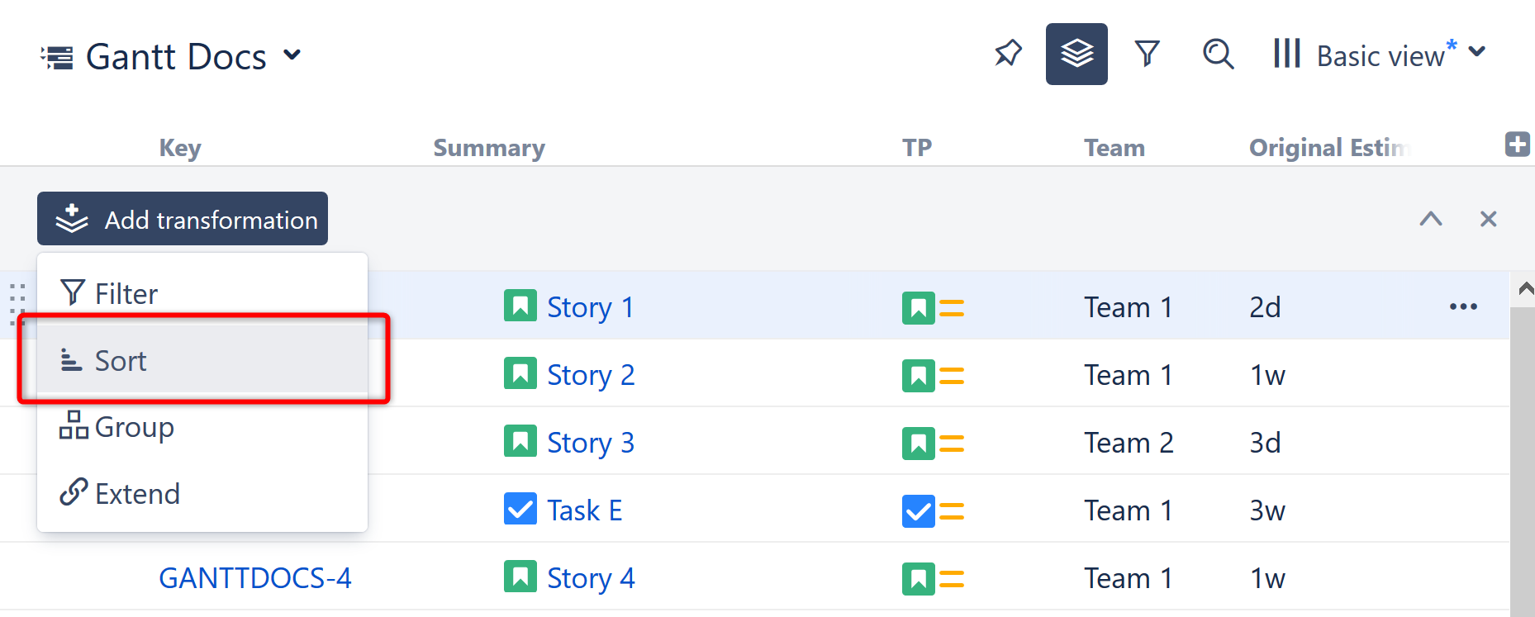Image resolution: width=1535 pixels, height=617 pixels.
Task: Click the Task E checkbox type icon
Action: (520, 509)
